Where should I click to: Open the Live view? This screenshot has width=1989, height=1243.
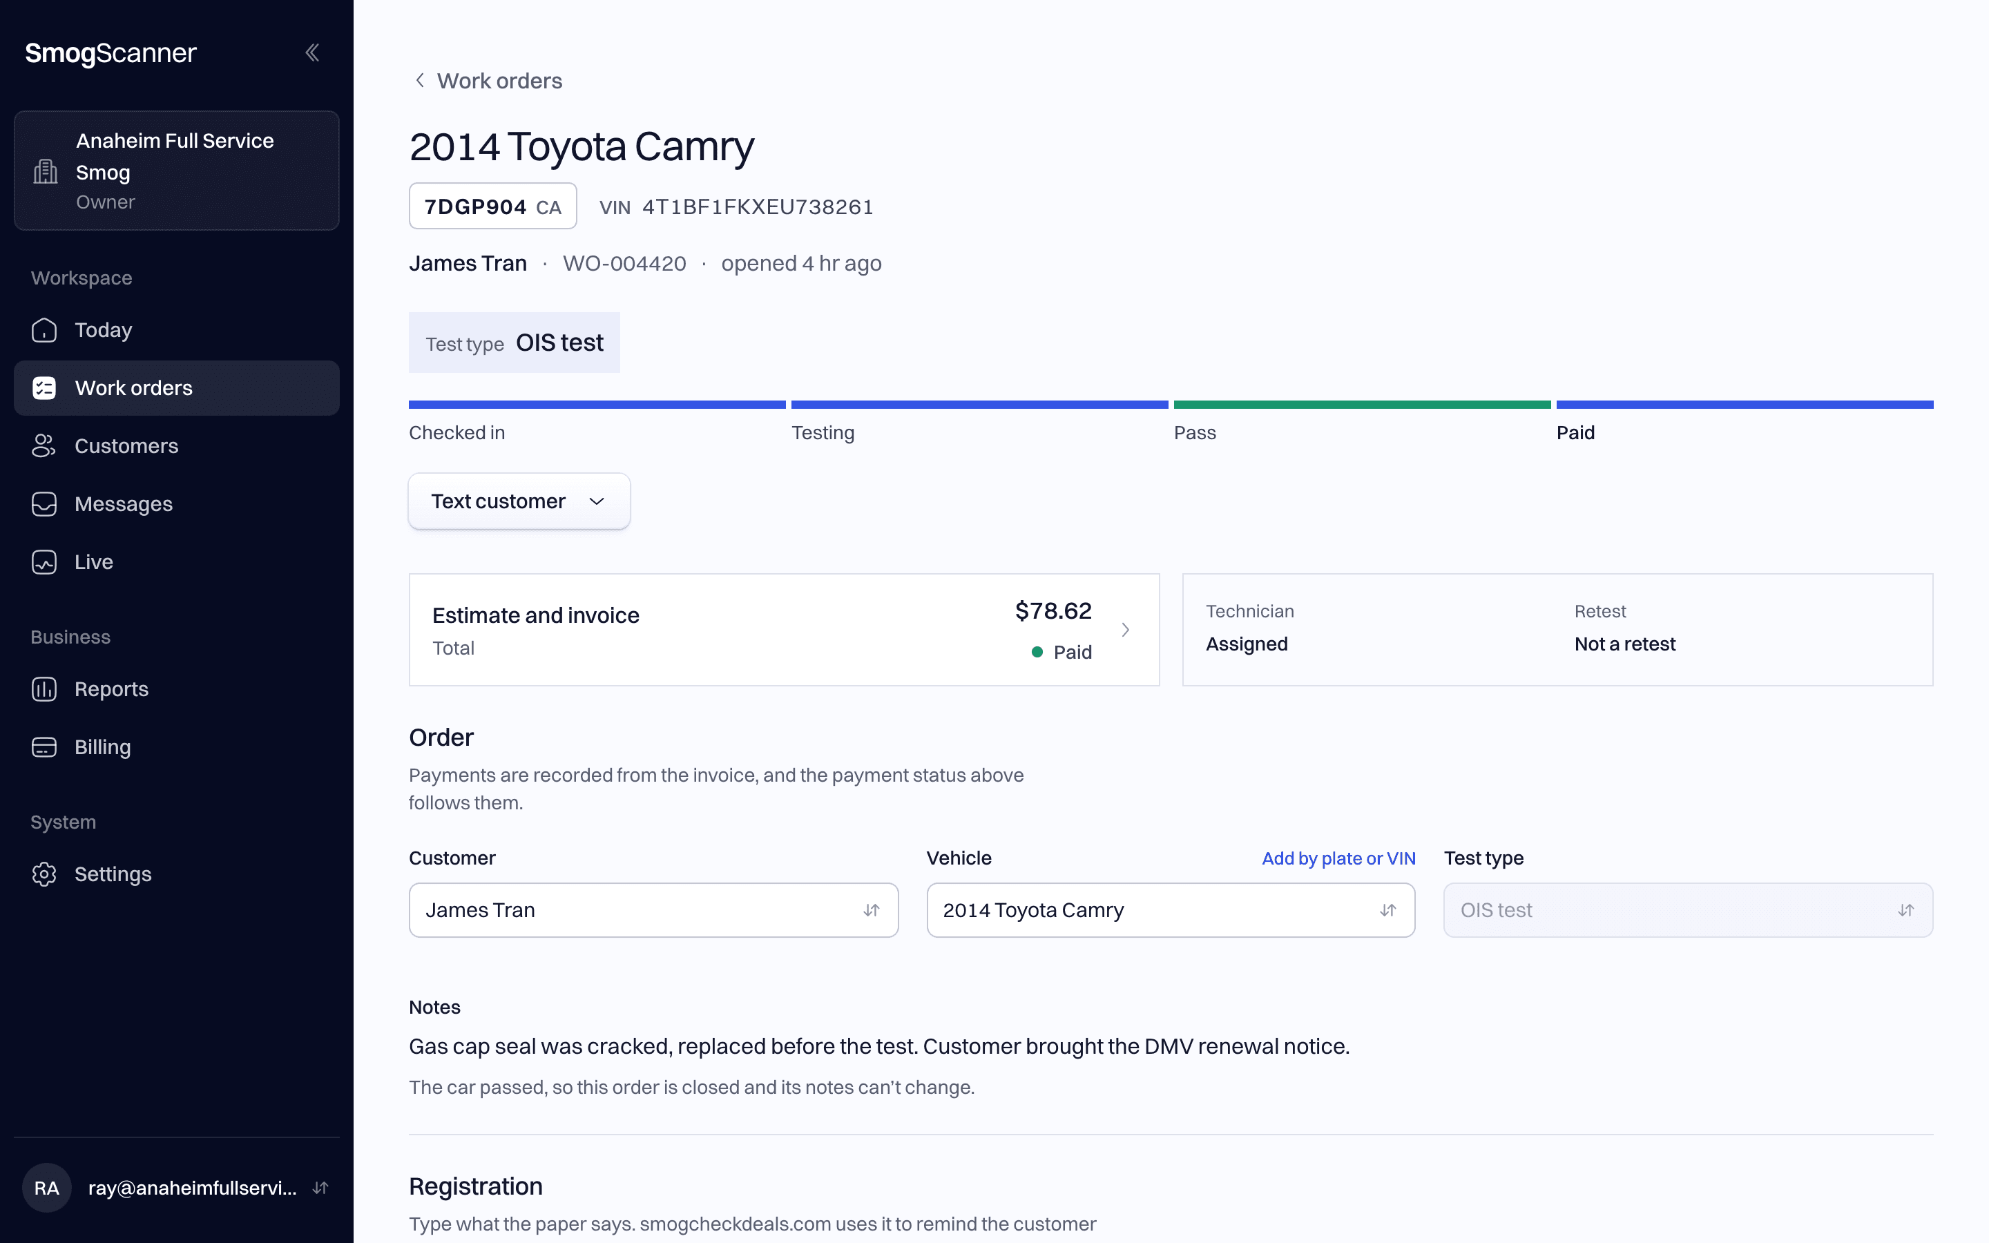(x=177, y=562)
